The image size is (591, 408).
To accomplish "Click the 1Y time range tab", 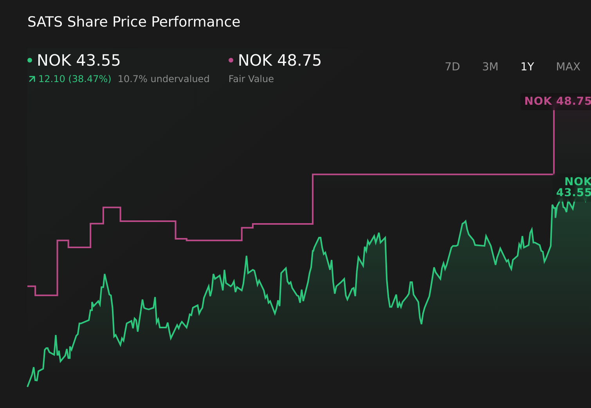I will point(527,67).
